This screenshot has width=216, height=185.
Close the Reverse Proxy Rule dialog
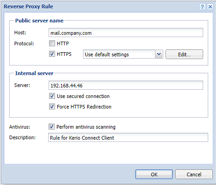tap(210, 6)
